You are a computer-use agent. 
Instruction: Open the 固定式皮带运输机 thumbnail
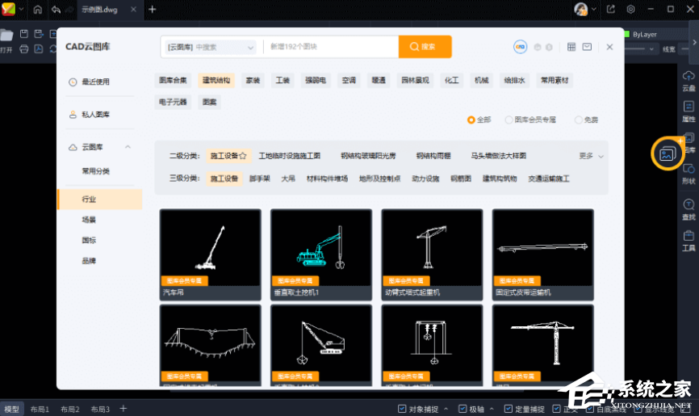point(543,254)
